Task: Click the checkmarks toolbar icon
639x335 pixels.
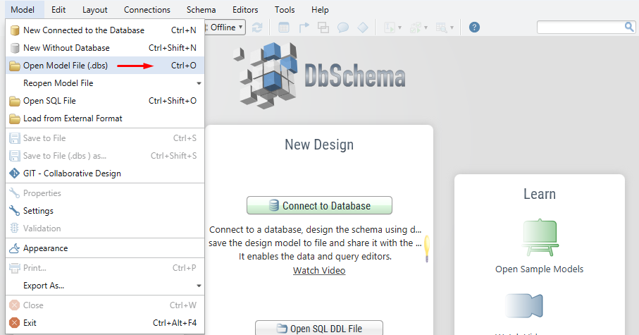Action: coord(415,28)
